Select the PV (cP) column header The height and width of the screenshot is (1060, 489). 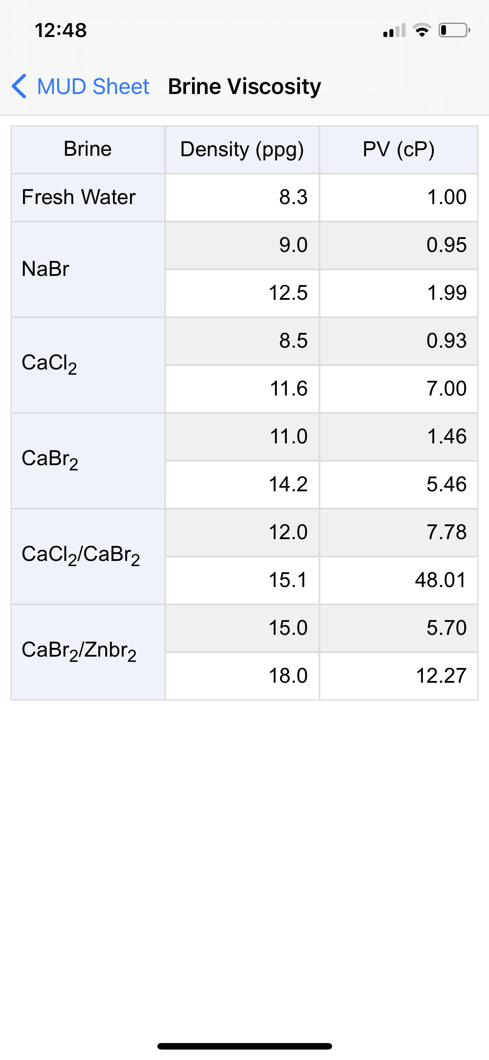click(x=398, y=149)
